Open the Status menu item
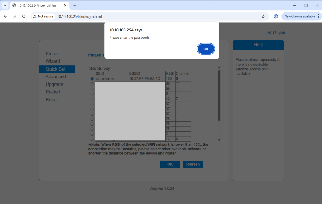The image size is (322, 204). click(x=52, y=54)
